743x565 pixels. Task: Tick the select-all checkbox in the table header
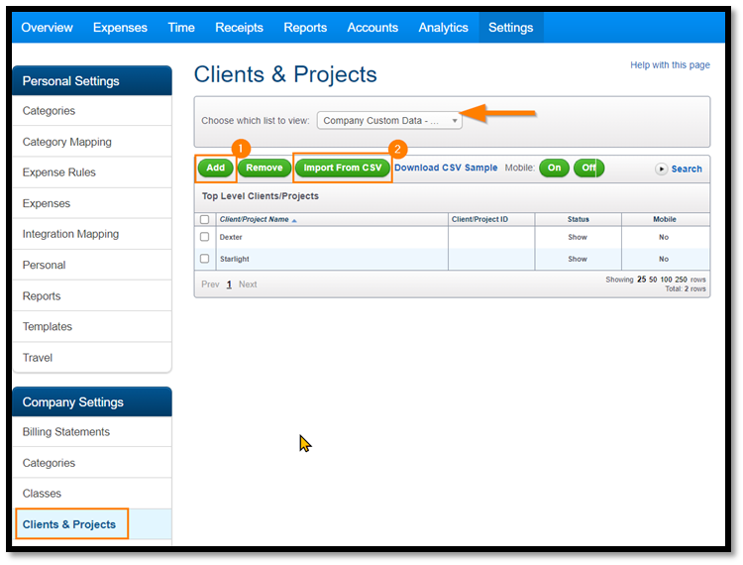pos(205,219)
